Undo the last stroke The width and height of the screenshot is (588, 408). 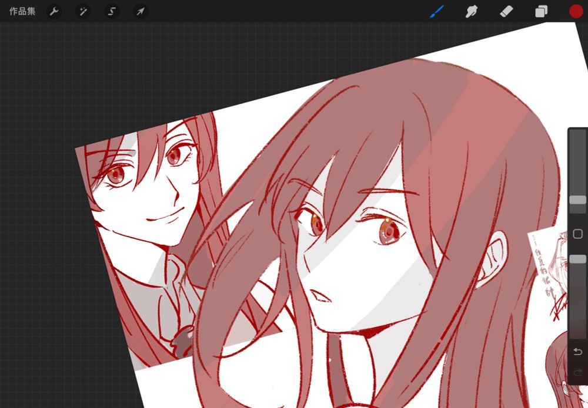[578, 352]
